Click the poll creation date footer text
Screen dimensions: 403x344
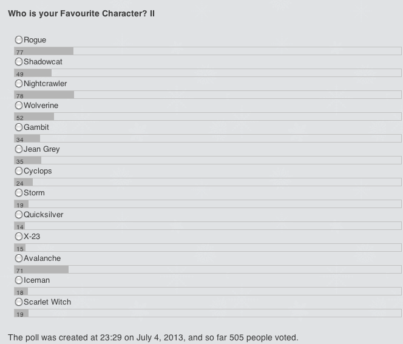tap(153, 337)
